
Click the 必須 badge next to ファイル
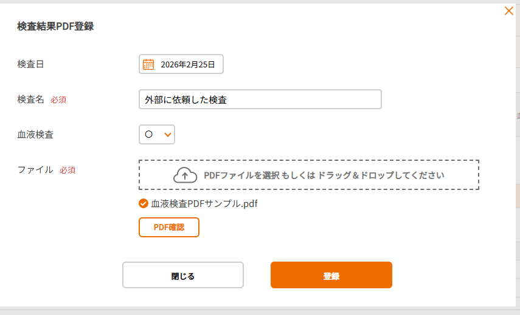coord(68,171)
